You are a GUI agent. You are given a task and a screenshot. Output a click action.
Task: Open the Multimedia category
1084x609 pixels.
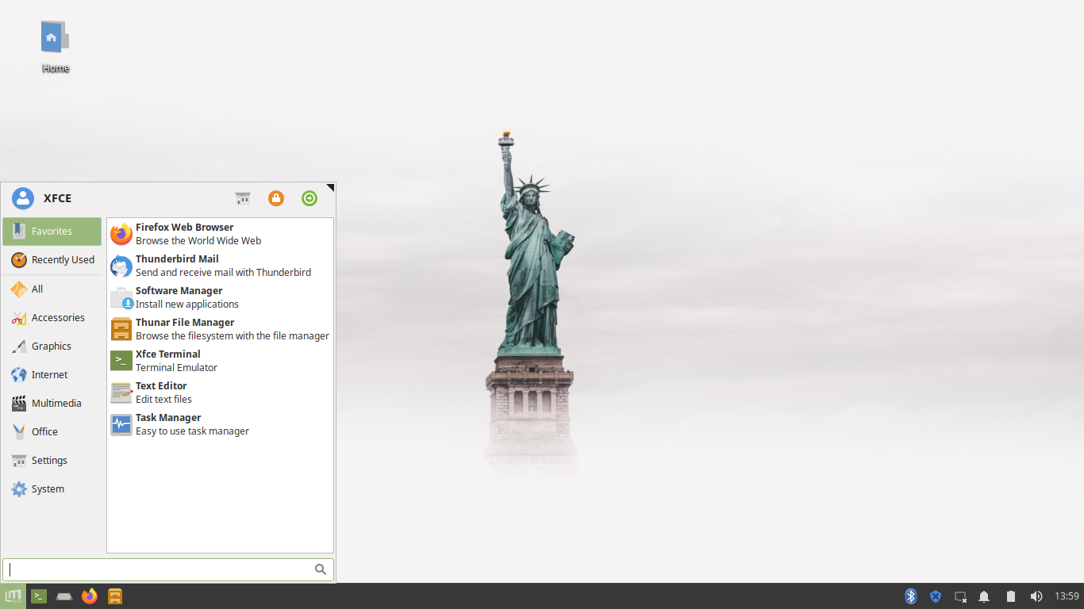point(52,404)
